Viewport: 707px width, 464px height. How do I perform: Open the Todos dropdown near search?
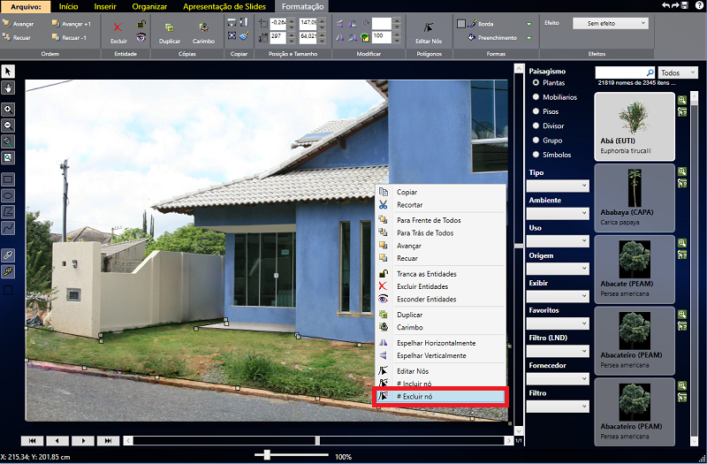[x=679, y=72]
